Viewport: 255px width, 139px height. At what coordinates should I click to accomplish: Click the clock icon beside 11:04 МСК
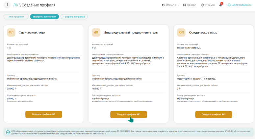click(x=202, y=5)
